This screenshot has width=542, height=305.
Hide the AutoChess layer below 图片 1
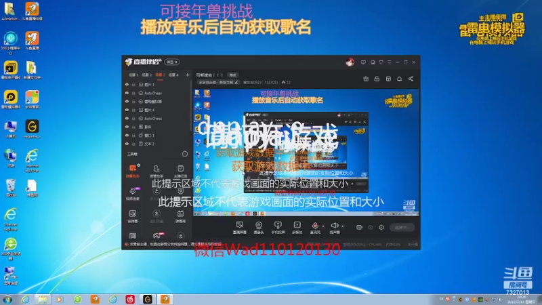127,93
